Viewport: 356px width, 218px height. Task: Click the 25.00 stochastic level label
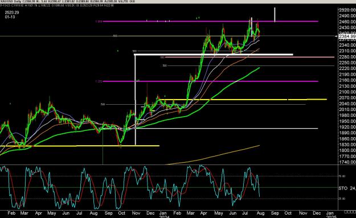click(x=342, y=199)
